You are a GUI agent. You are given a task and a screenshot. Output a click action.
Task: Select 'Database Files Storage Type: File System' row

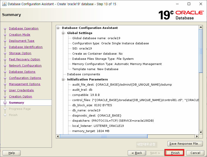pos(103,59)
